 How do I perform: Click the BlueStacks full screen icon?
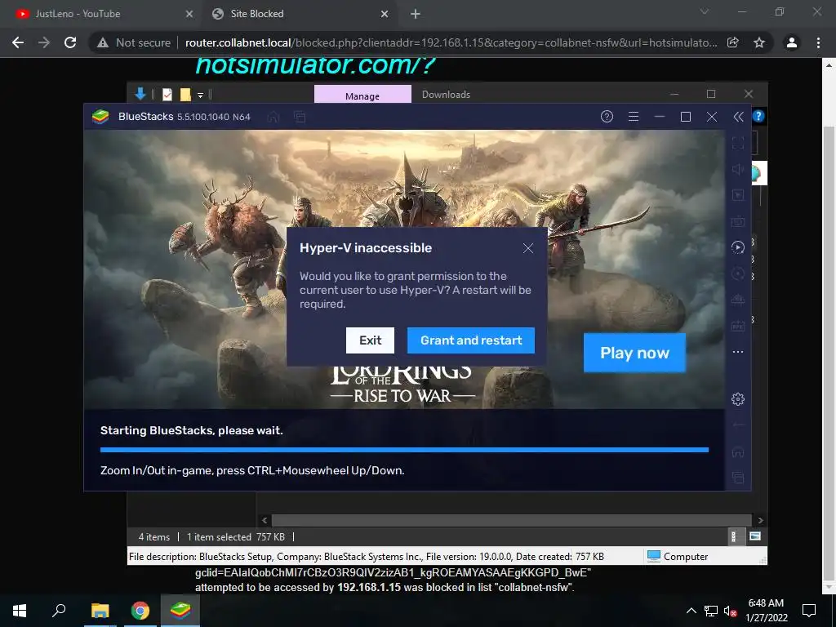pos(738,142)
